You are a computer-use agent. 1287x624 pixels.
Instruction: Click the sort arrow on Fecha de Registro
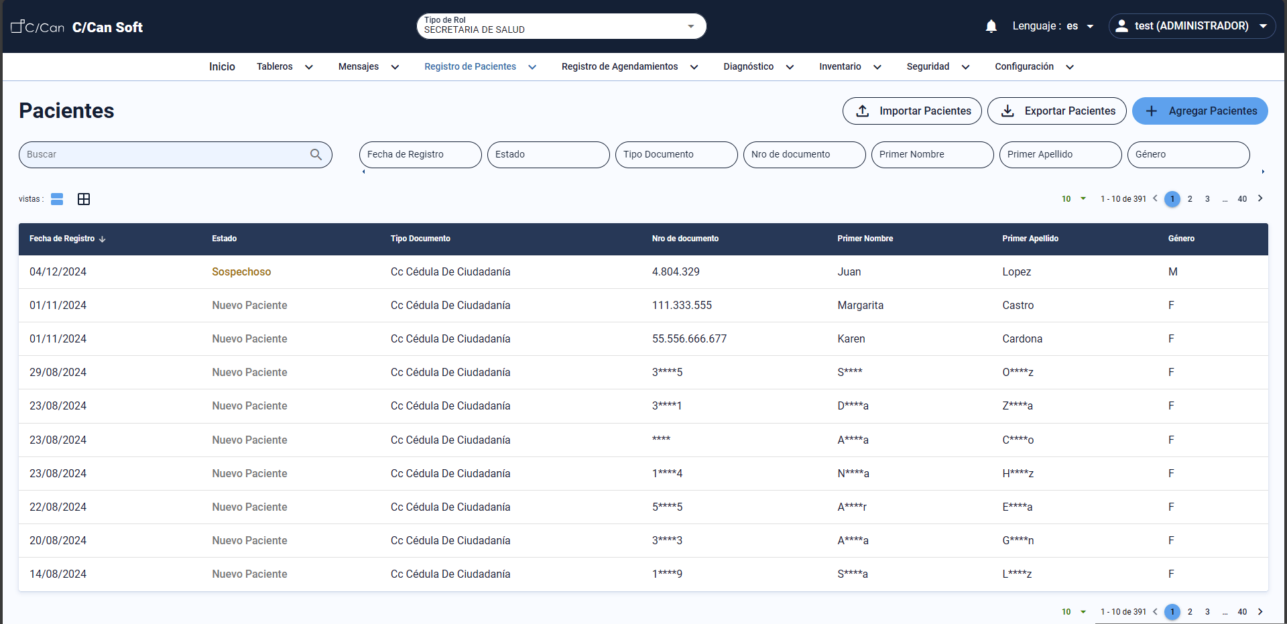103,239
